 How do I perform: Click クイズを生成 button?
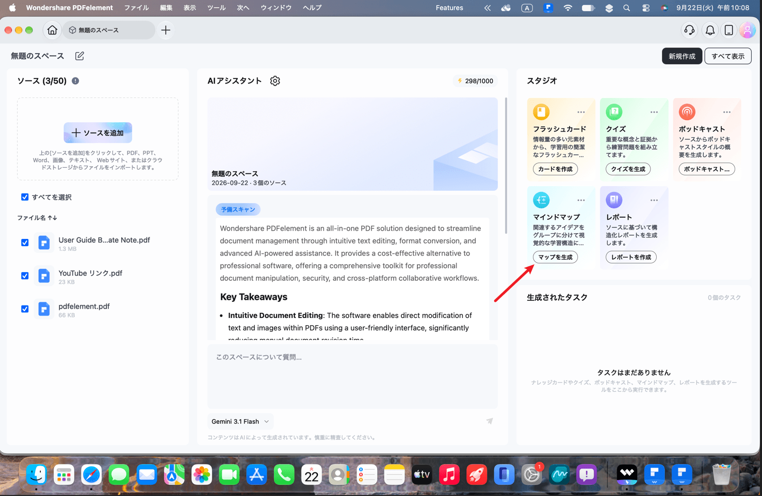coord(628,169)
